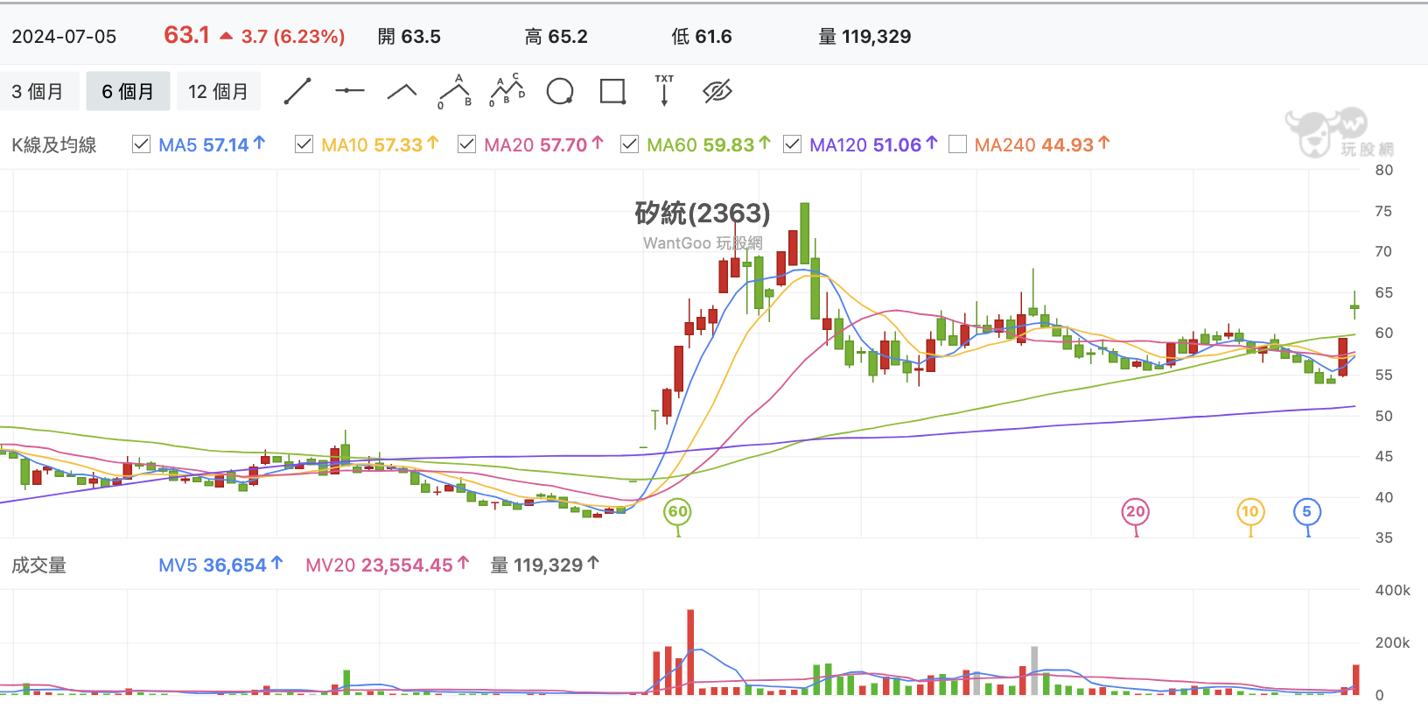Viewport: 1428px width, 709px height.
Task: Click the pink 20 MA marker
Action: click(x=1135, y=512)
